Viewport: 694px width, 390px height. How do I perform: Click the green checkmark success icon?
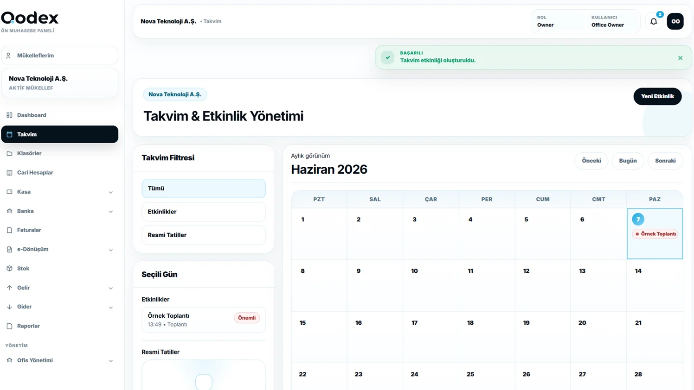click(387, 57)
